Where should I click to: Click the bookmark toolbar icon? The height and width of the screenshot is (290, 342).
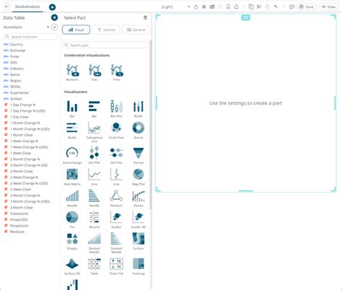click(228, 6)
